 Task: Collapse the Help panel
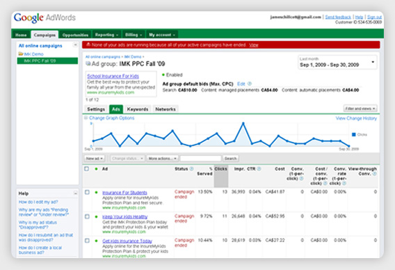point(75,193)
